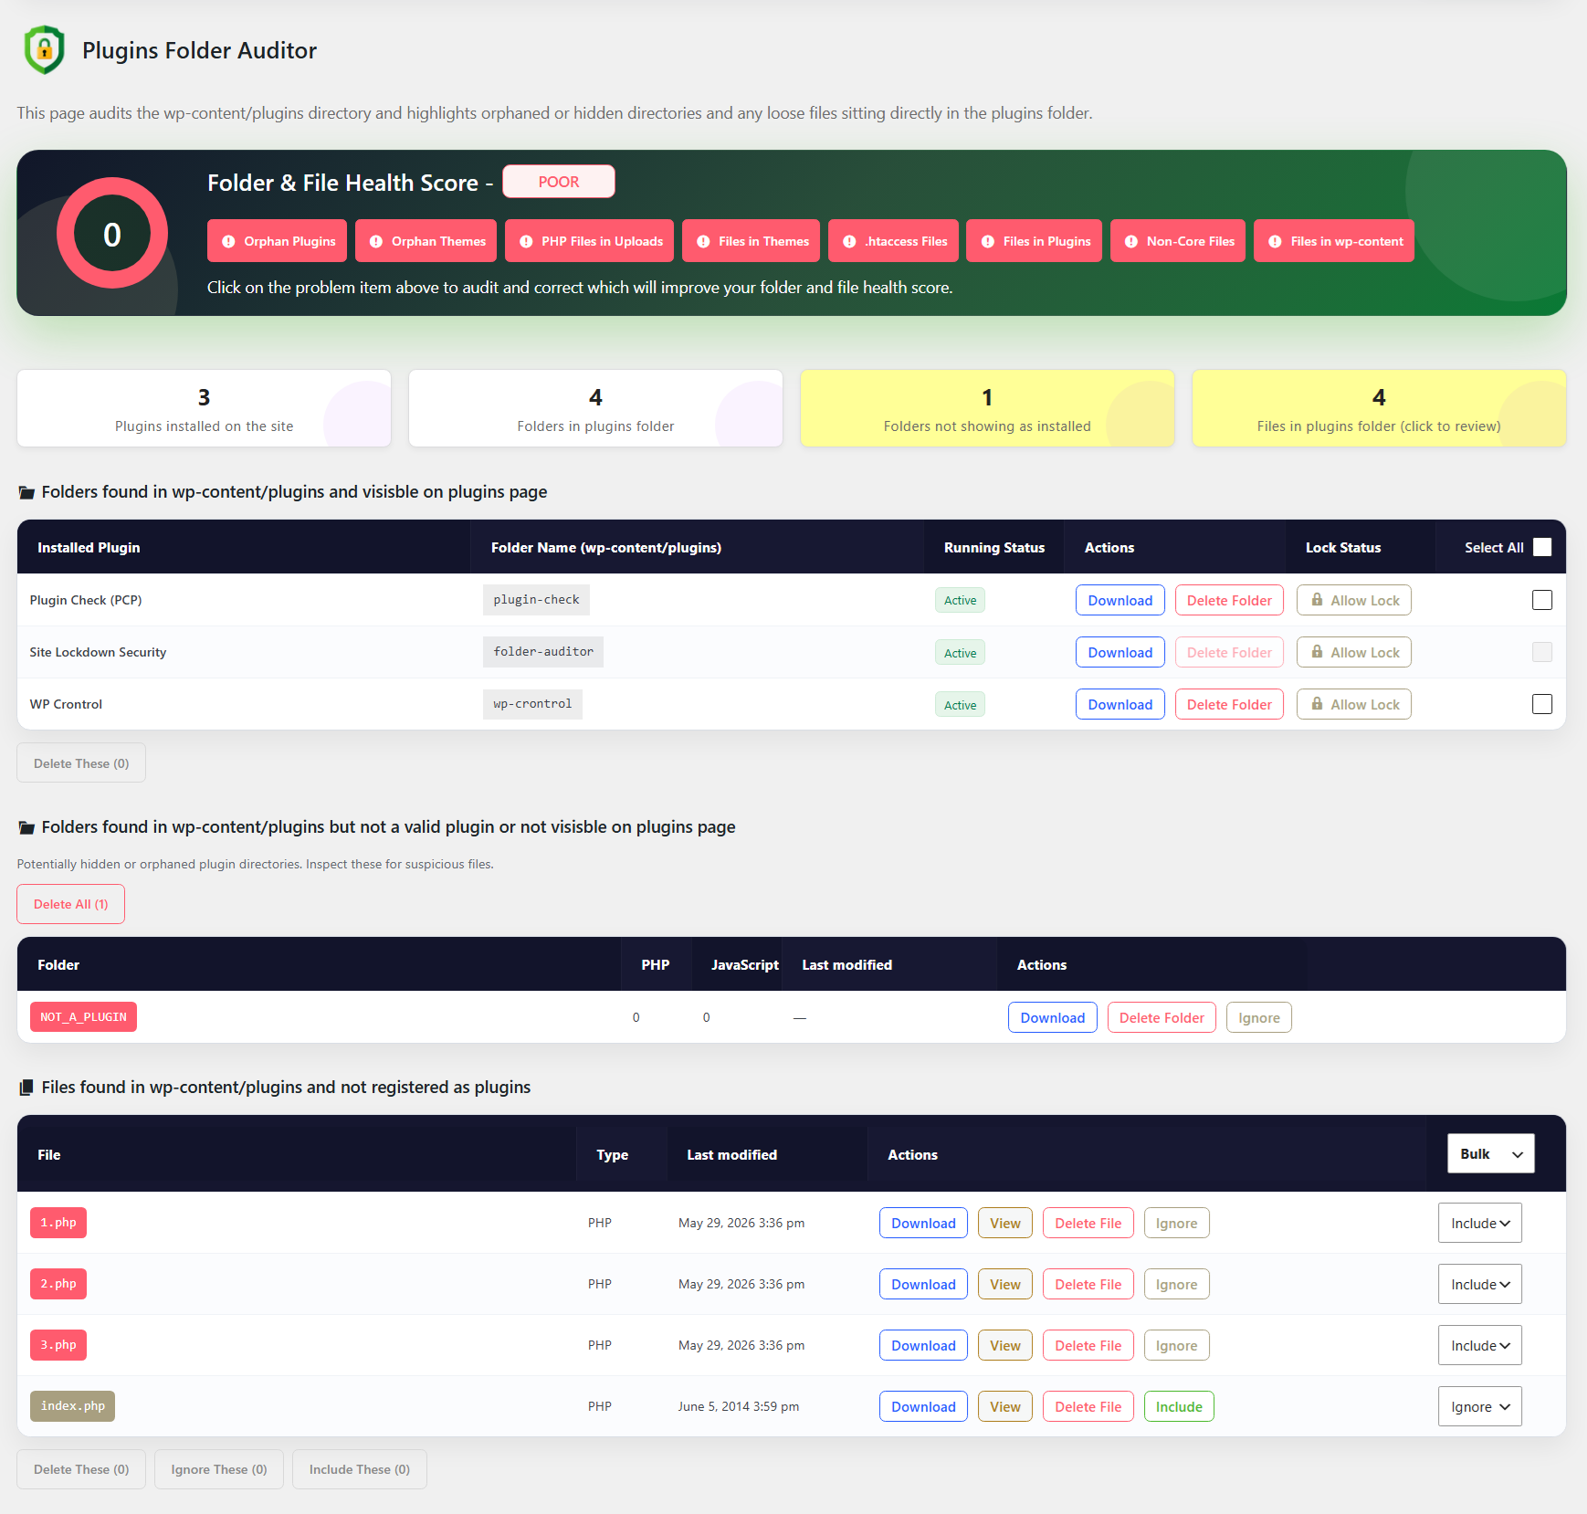Click the NOT_A_PLUGIN folder tag
This screenshot has width=1587, height=1514.
click(83, 1017)
